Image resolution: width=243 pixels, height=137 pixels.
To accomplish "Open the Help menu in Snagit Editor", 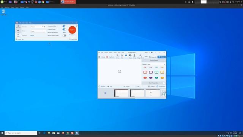I will (123, 53).
